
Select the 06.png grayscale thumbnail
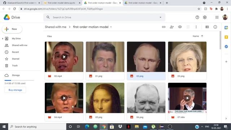[146, 98]
